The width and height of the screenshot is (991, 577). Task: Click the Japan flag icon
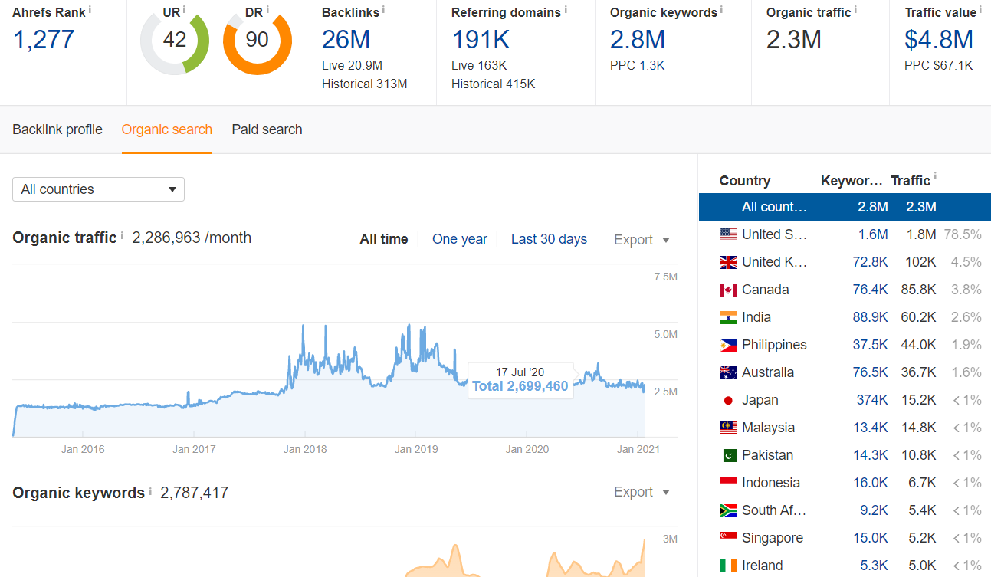click(x=728, y=400)
